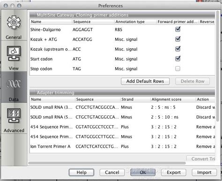Click the Annotation type column header
The width and height of the screenshot is (222, 181).
(135, 22)
